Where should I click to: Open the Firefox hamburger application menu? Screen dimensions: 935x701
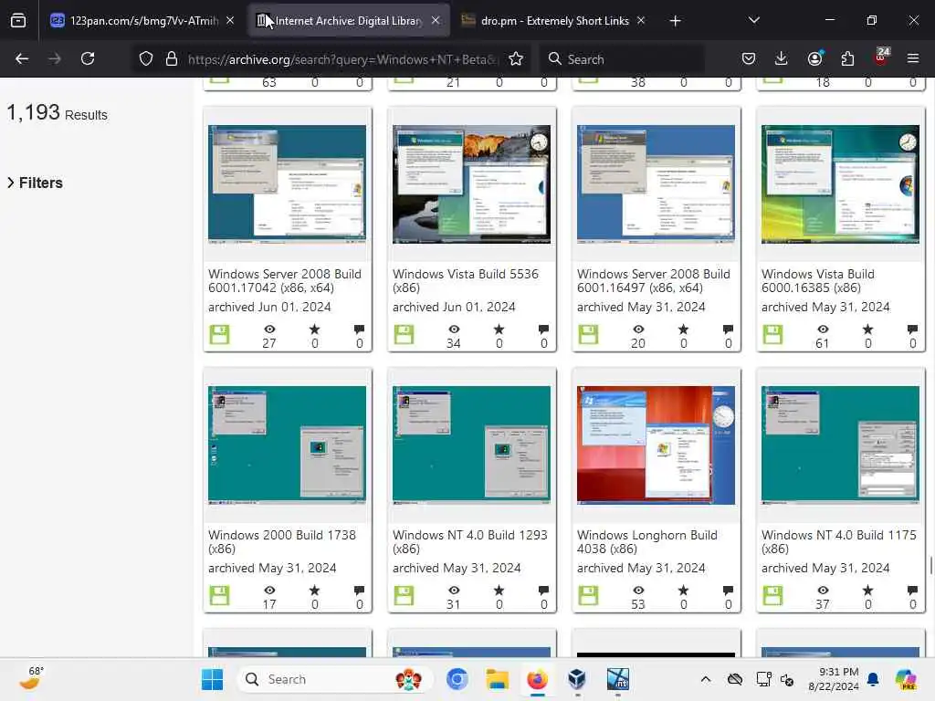tap(913, 58)
